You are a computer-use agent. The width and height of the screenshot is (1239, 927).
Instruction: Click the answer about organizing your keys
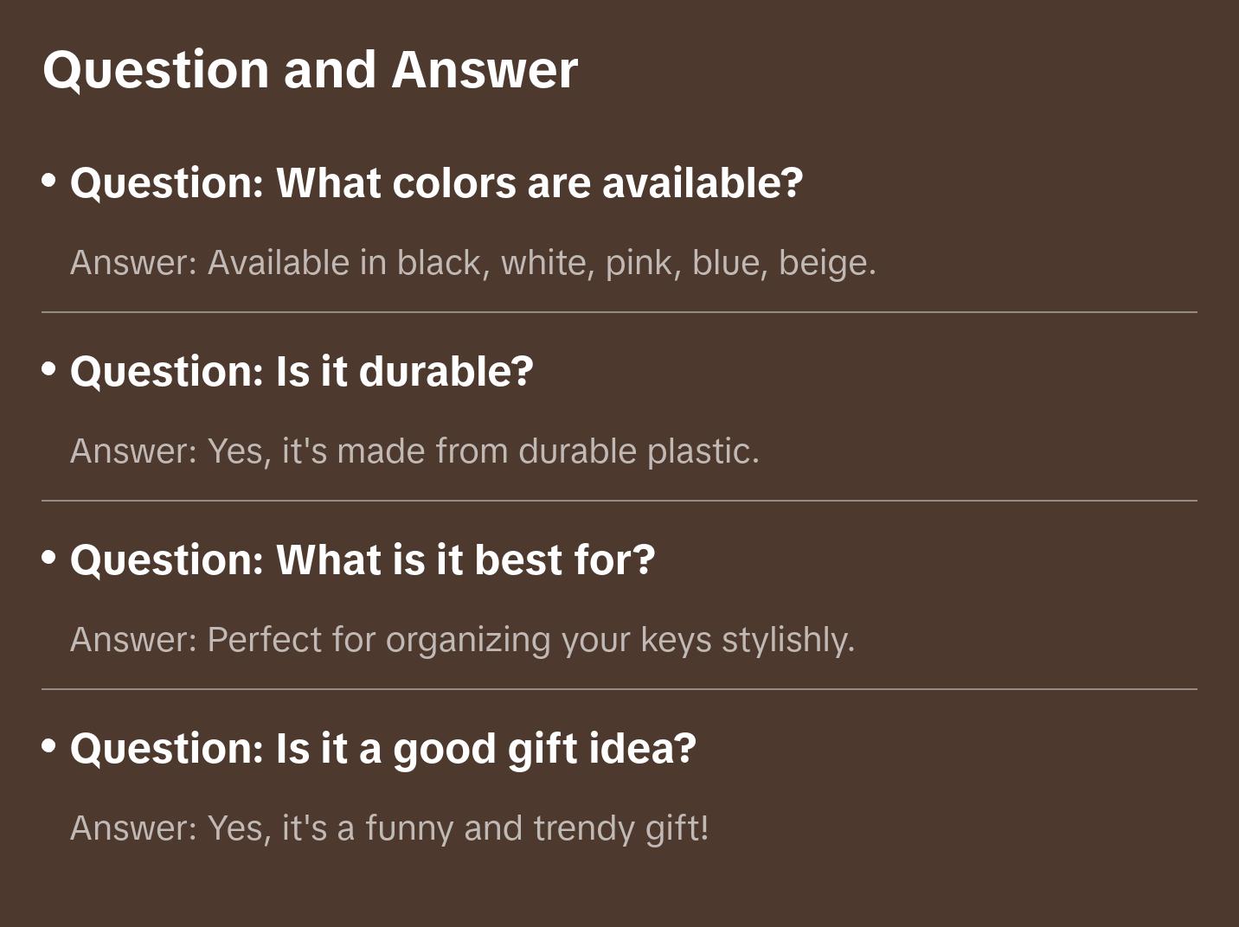(x=462, y=640)
